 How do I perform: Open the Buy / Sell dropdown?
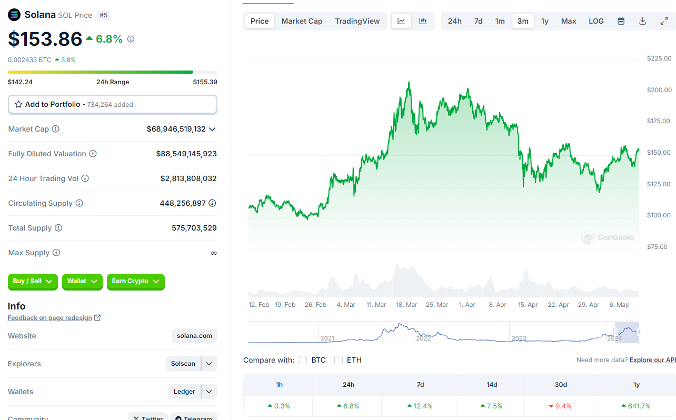33,282
